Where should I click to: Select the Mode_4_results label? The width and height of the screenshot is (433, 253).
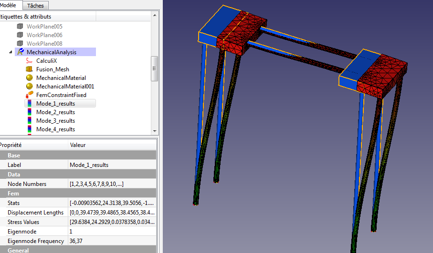55,129
